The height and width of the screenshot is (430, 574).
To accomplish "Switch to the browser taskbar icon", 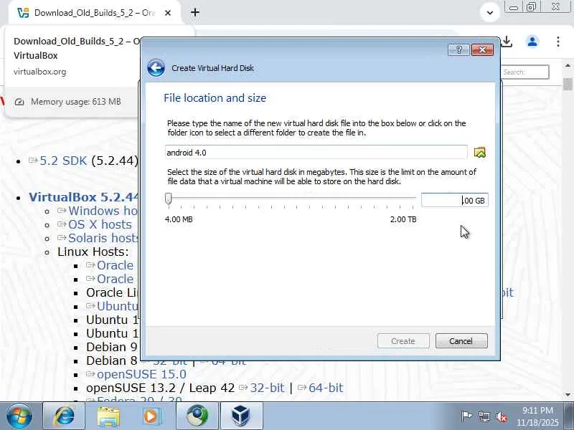I will coord(197,416).
